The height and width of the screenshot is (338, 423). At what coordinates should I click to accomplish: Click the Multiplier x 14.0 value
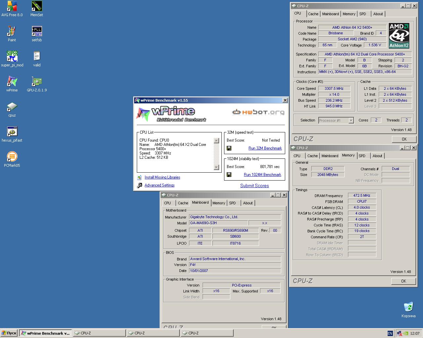click(x=334, y=94)
